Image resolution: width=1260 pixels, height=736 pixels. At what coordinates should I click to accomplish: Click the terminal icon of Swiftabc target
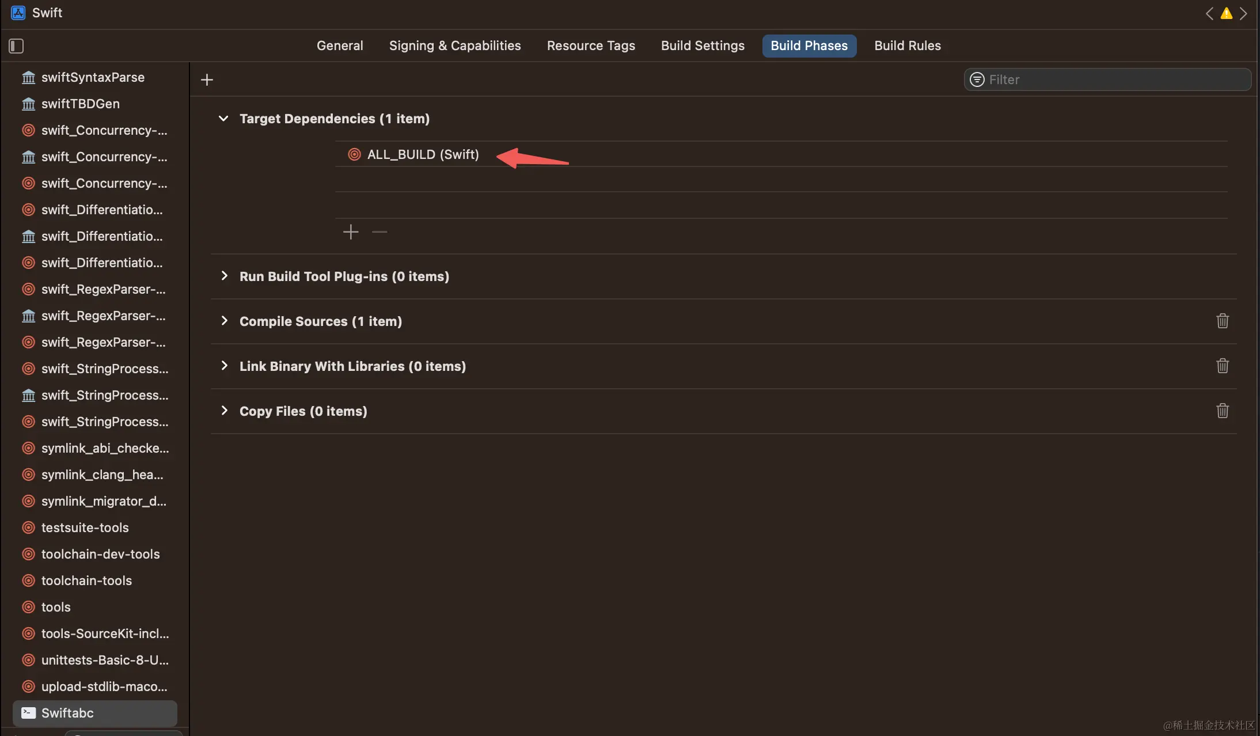pyautogui.click(x=28, y=713)
